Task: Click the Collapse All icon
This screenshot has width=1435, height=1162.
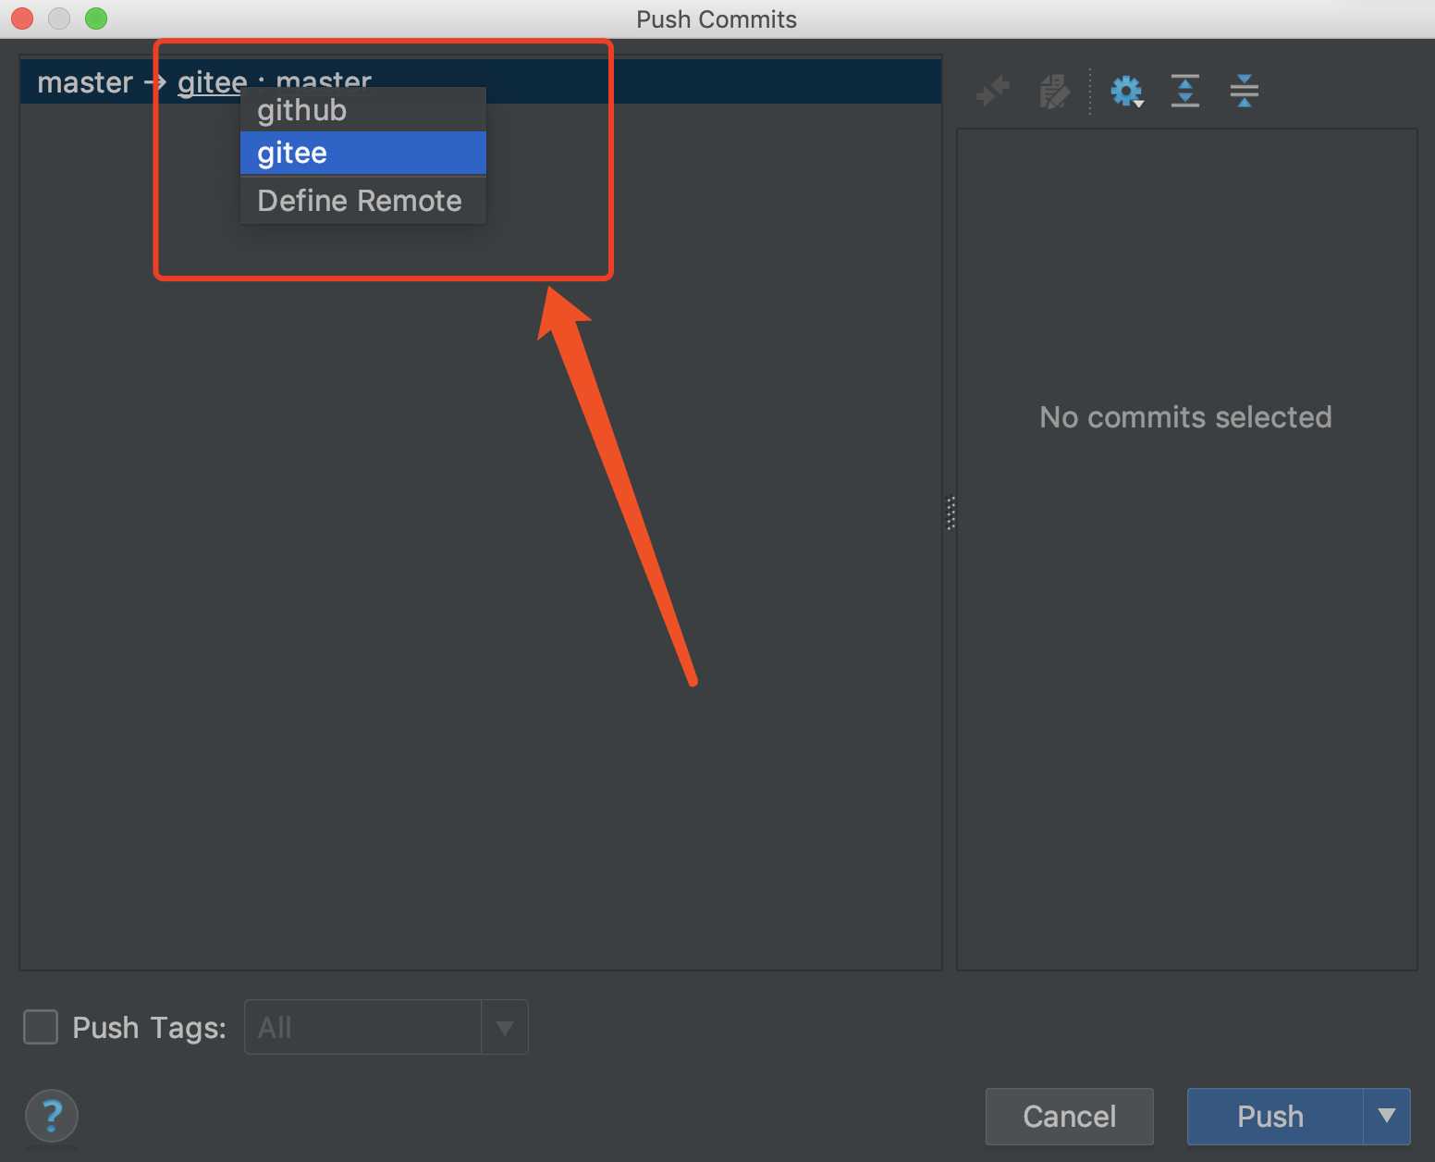Action: [1245, 91]
